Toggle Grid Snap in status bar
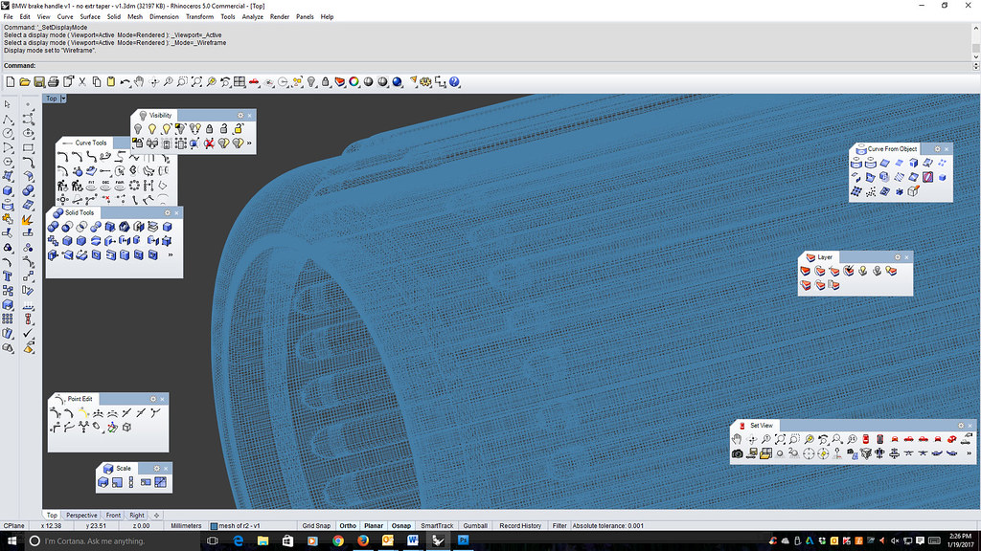Screen dimensions: 981x551 pyautogui.click(x=316, y=525)
